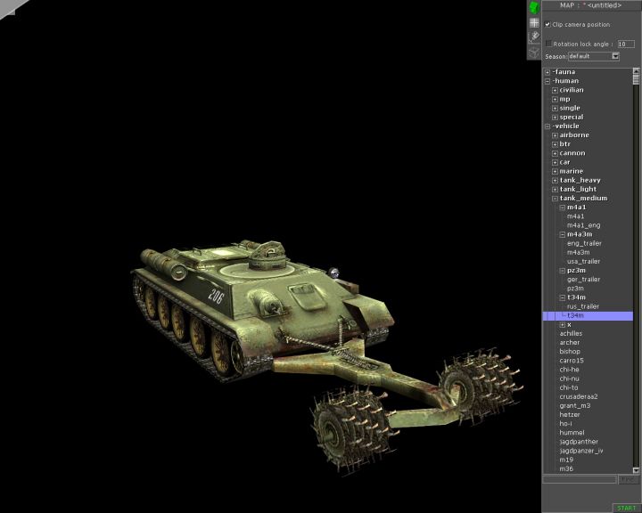Collapse the tank_medium category
Image resolution: width=642 pixels, height=513 pixels.
coord(555,198)
